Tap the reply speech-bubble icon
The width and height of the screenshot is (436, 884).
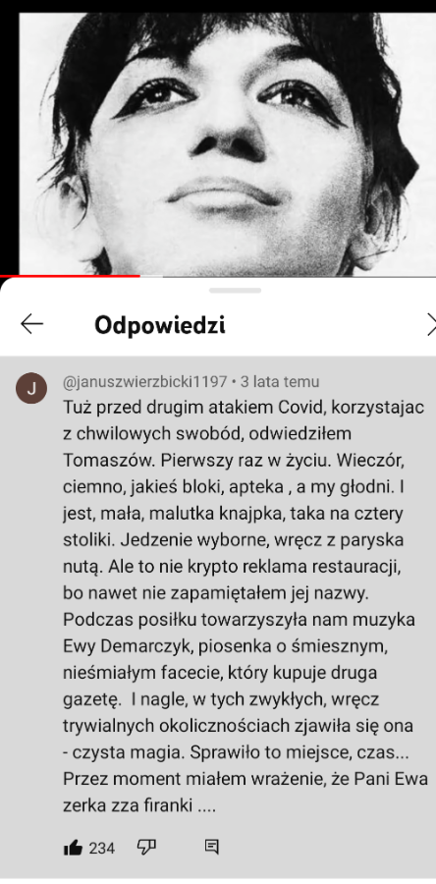click(x=212, y=847)
